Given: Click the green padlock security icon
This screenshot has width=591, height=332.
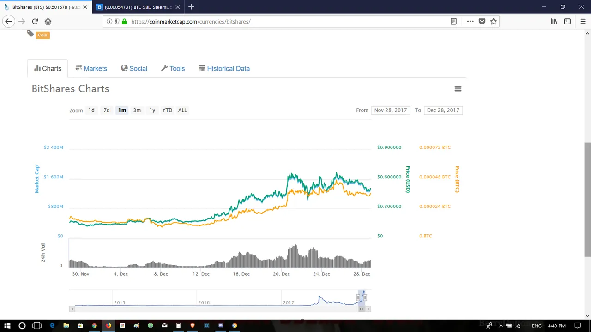Looking at the screenshot, I should [124, 21].
